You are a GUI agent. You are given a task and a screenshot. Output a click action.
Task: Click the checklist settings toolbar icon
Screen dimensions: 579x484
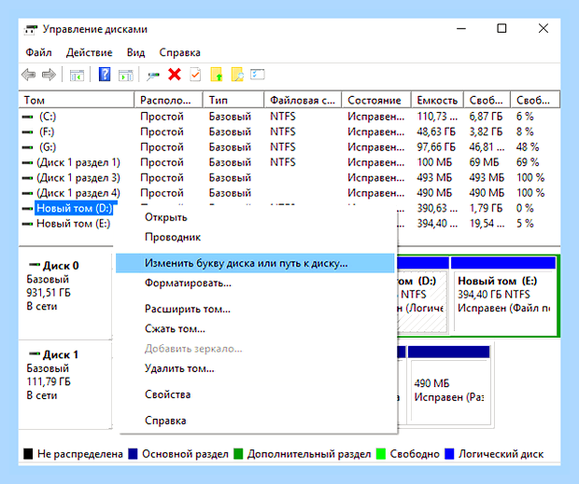pos(258,74)
